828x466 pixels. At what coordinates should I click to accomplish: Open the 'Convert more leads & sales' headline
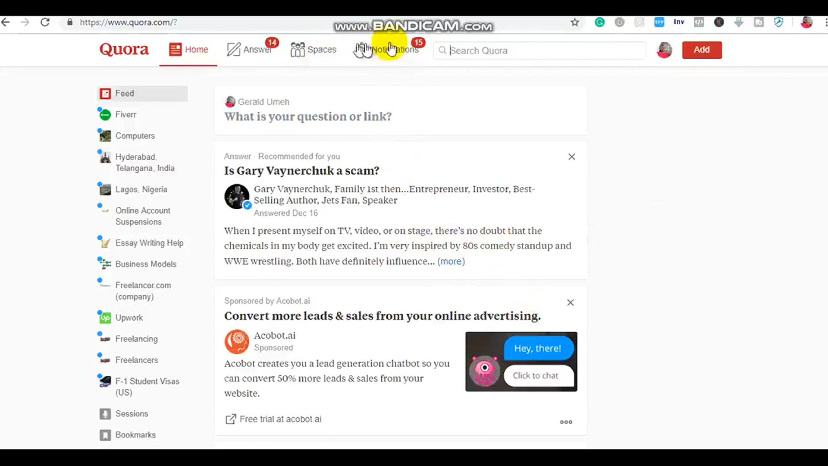pyautogui.click(x=382, y=316)
